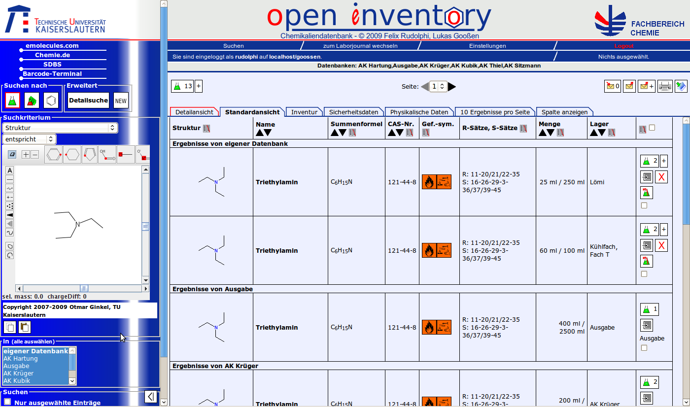Click the paste structure icon below the editor
Screen dimensions: 690x407
point(24,327)
